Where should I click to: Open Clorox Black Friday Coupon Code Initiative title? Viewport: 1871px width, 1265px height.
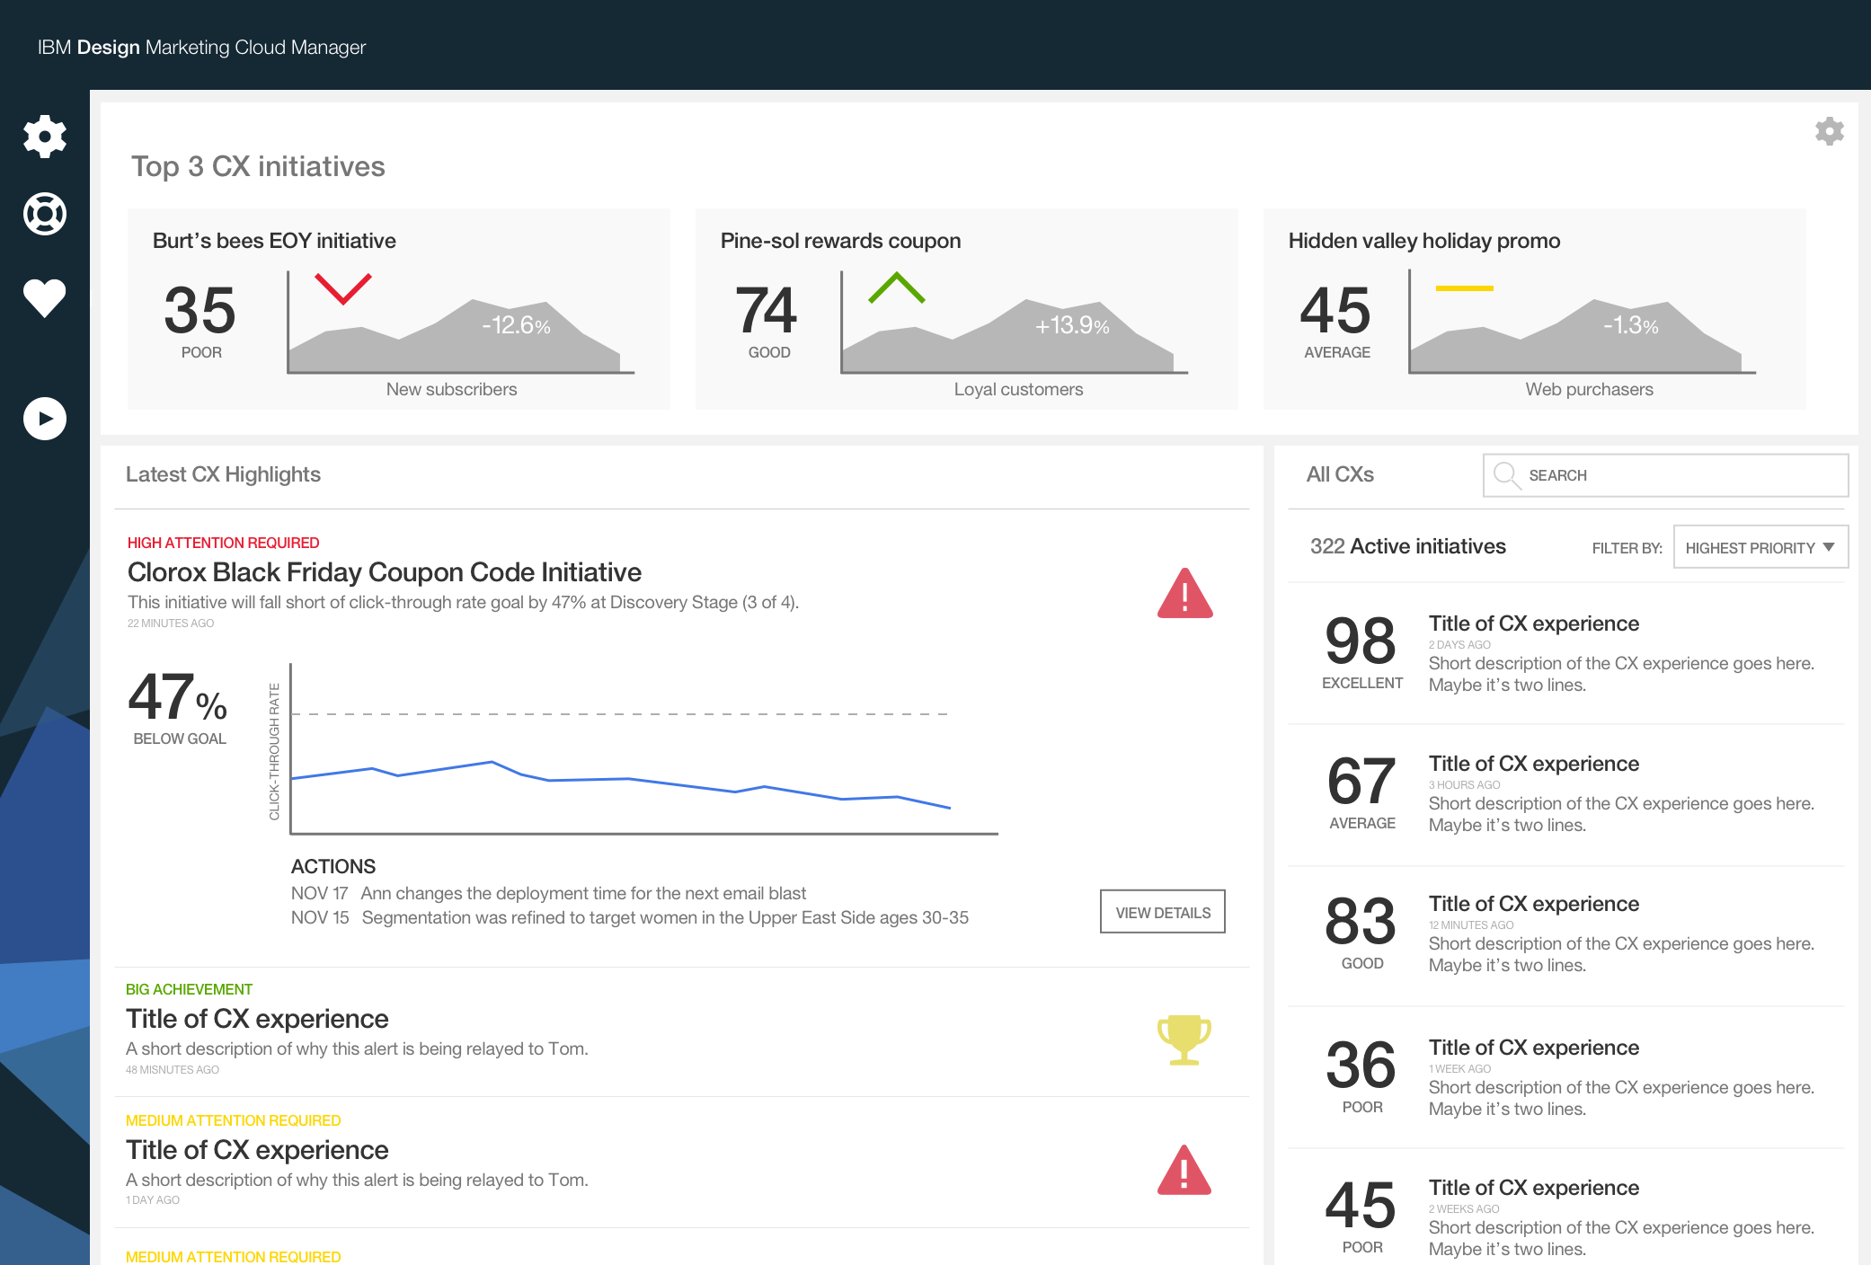pos(385,572)
